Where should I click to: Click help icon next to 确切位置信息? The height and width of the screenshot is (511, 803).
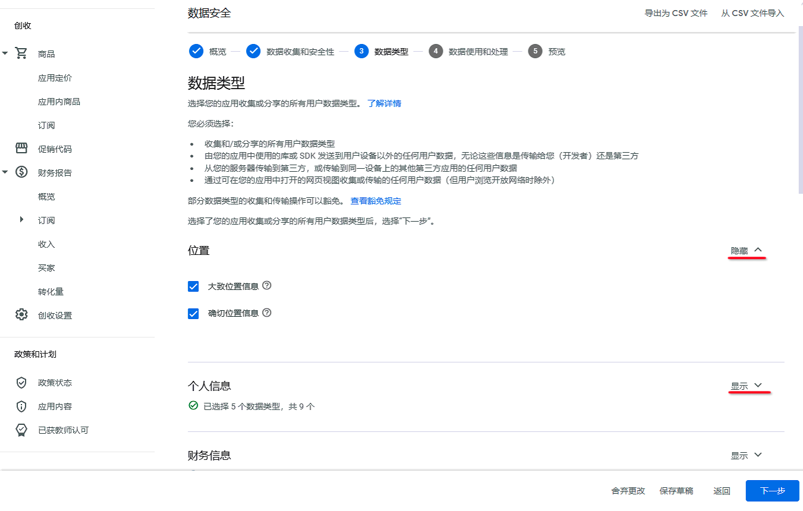point(267,312)
